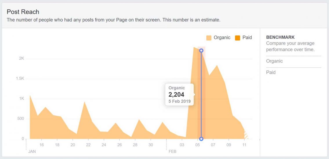Click the Paid legend color swatch
This screenshot has width=329, height=159.
click(238, 38)
